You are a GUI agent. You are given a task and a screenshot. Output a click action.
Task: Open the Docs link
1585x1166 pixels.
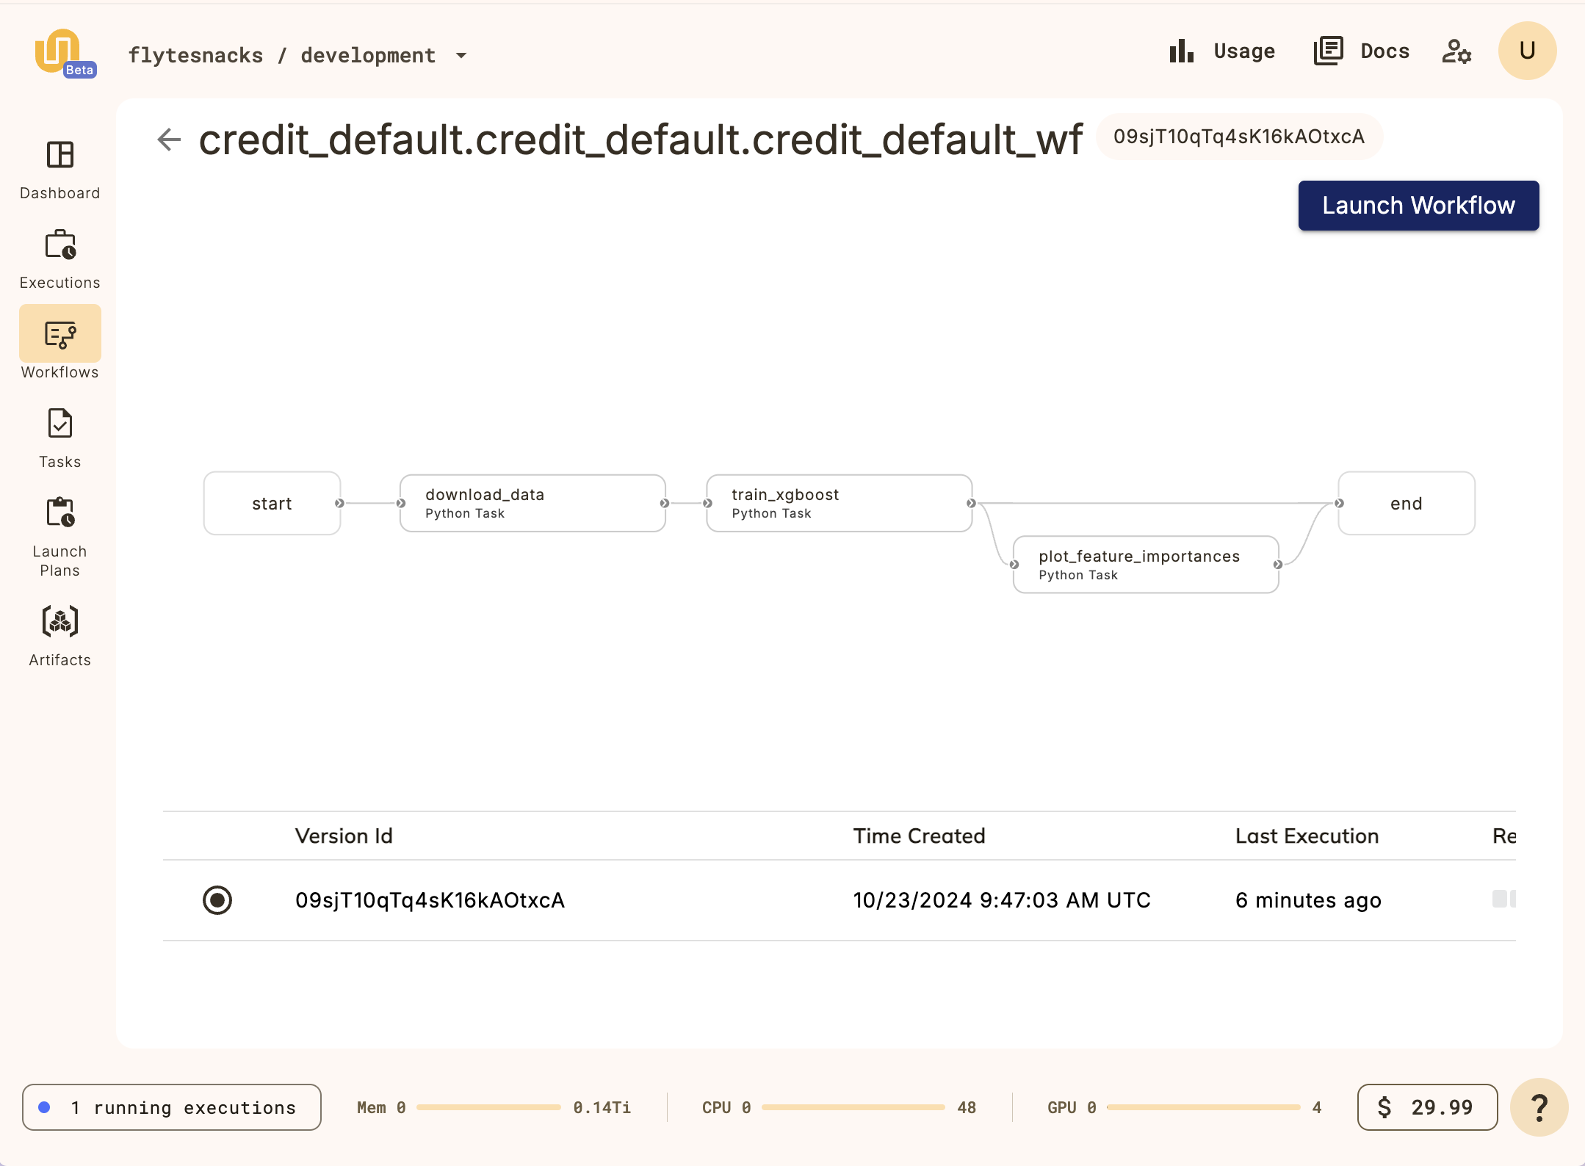[x=1362, y=51]
